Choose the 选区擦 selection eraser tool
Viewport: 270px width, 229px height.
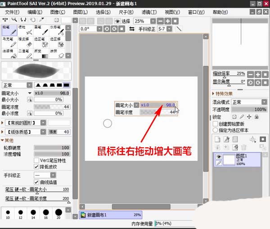pos(57,42)
